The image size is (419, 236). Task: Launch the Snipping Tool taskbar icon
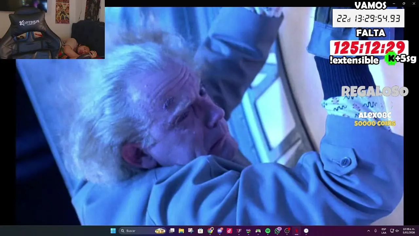[191, 231]
